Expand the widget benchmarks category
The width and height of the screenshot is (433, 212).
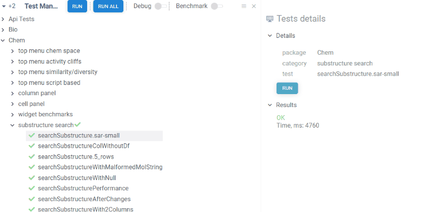[12, 114]
